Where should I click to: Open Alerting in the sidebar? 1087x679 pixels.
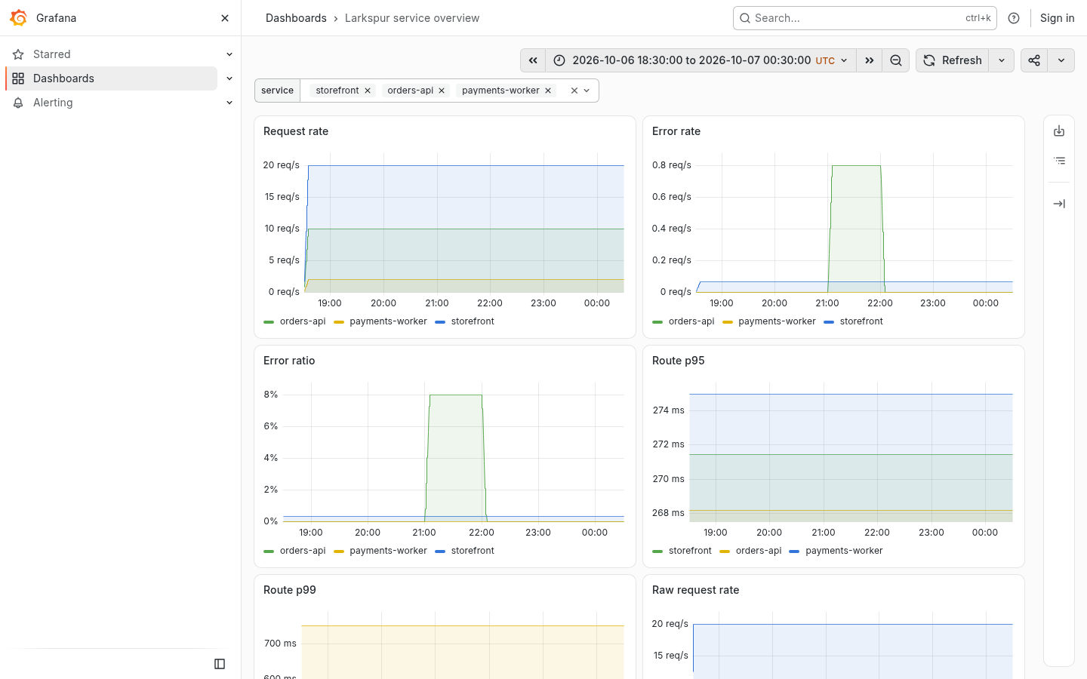53,103
